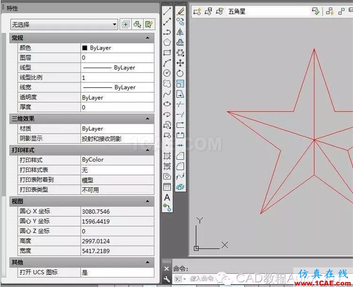Collapse the 其他 section
Image resolution: width=353 pixels, height=287 pixels.
pos(148,262)
